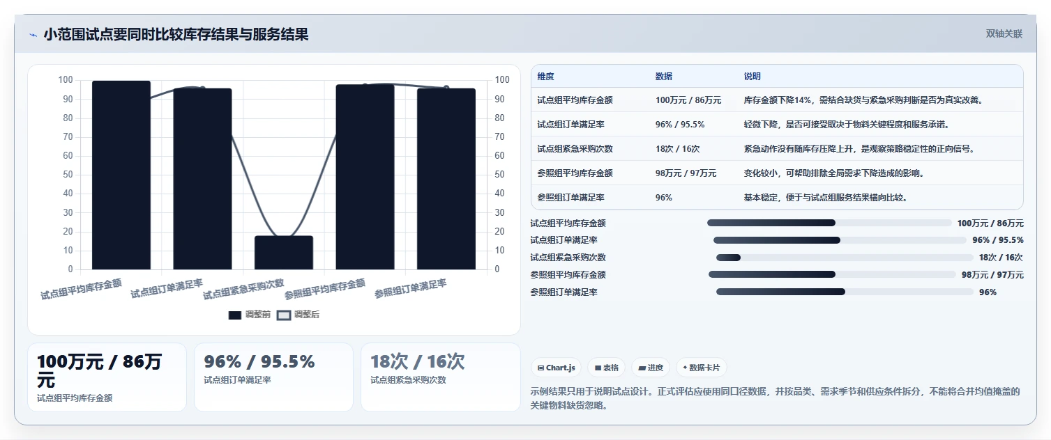Click the 试点组平均库存金额 progress bar
Viewport: 1051px width, 440px height.
click(x=829, y=223)
